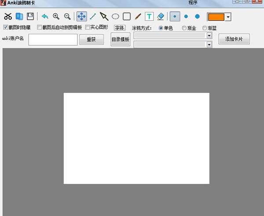Viewport: 264px width, 216px height.
Task: Enable the 实心图形 checkbox
Action: click(x=88, y=27)
